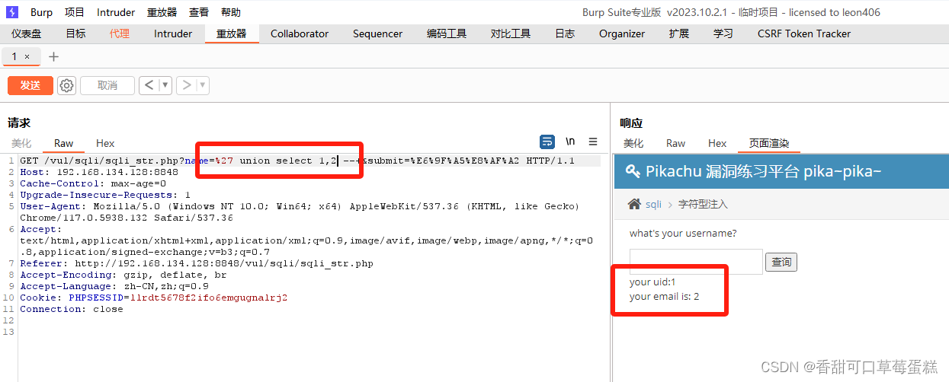Close repeater tab 1

click(27, 56)
